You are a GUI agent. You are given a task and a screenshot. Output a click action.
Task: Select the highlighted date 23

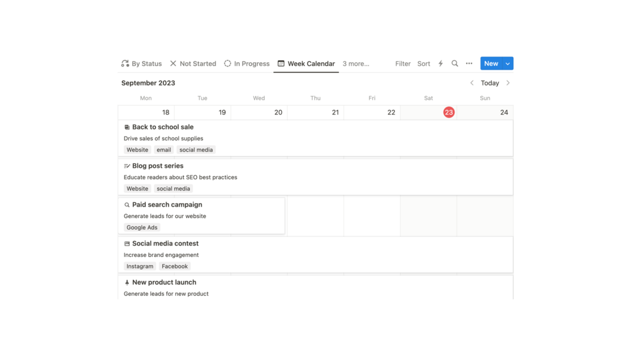click(x=448, y=112)
